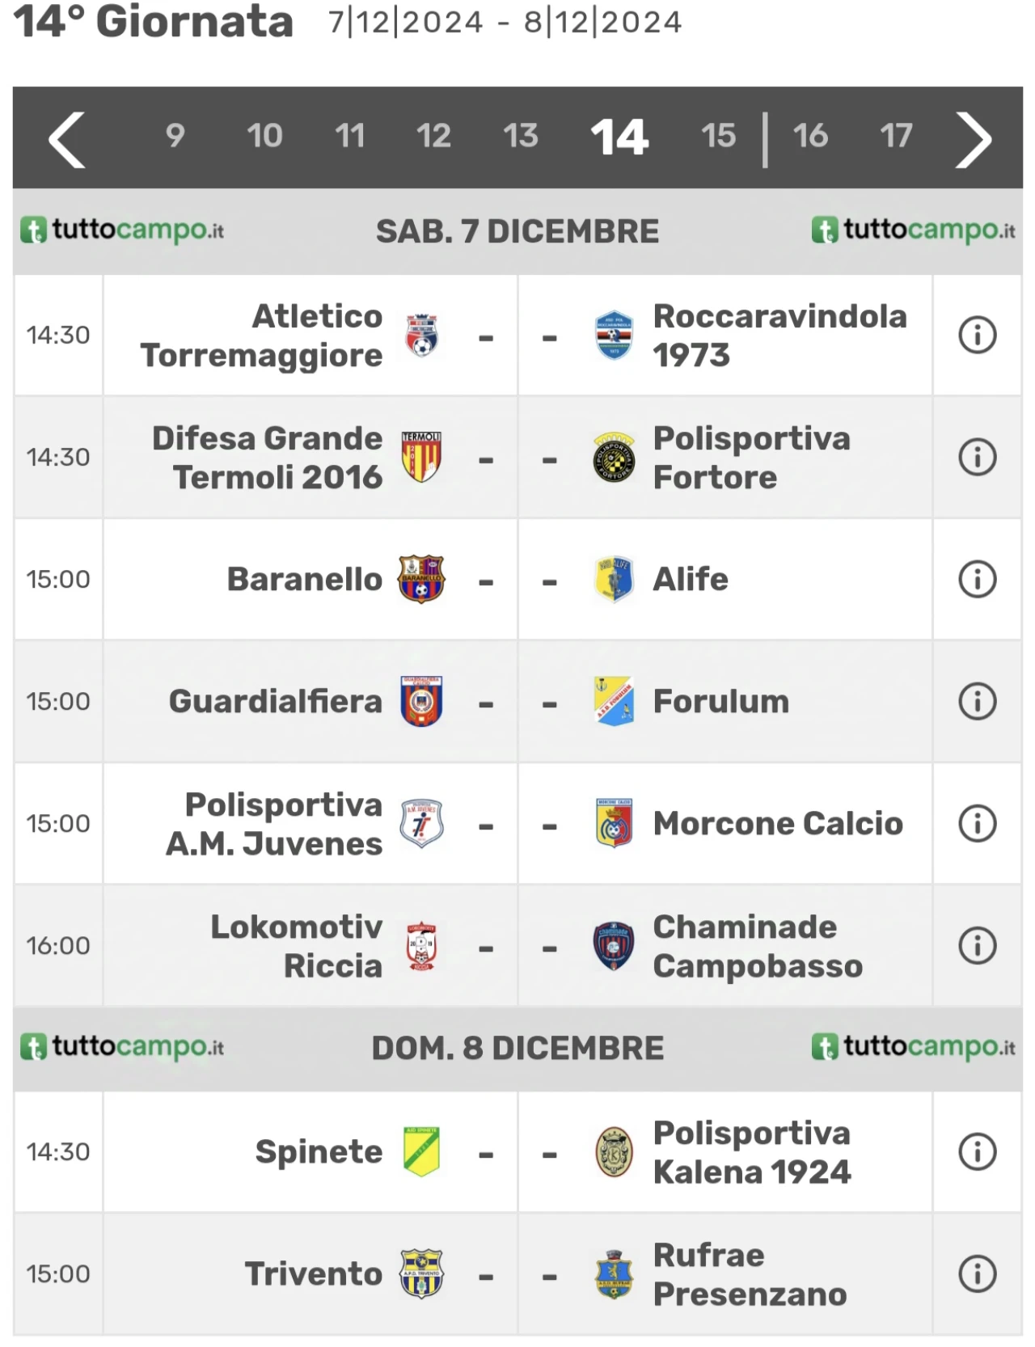Open the Polisportiva Kalena 1924 team link
1035x1347 pixels.
(x=751, y=1152)
